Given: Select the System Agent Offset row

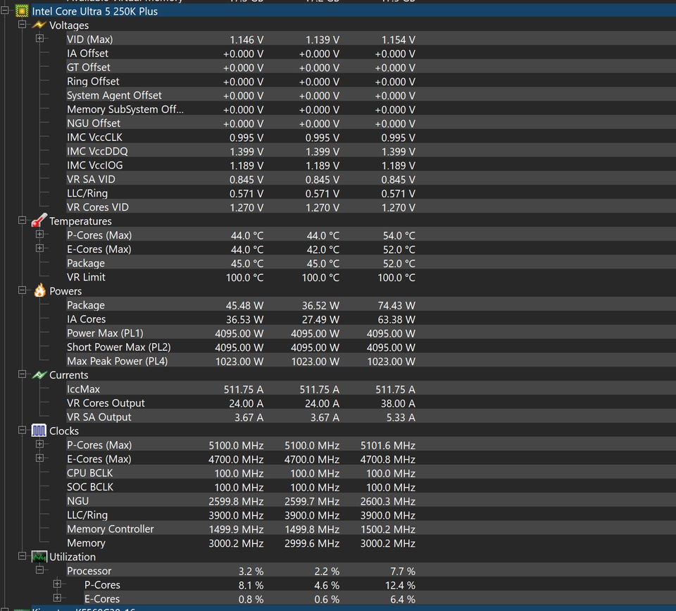Looking at the screenshot, I should [x=371, y=95].
